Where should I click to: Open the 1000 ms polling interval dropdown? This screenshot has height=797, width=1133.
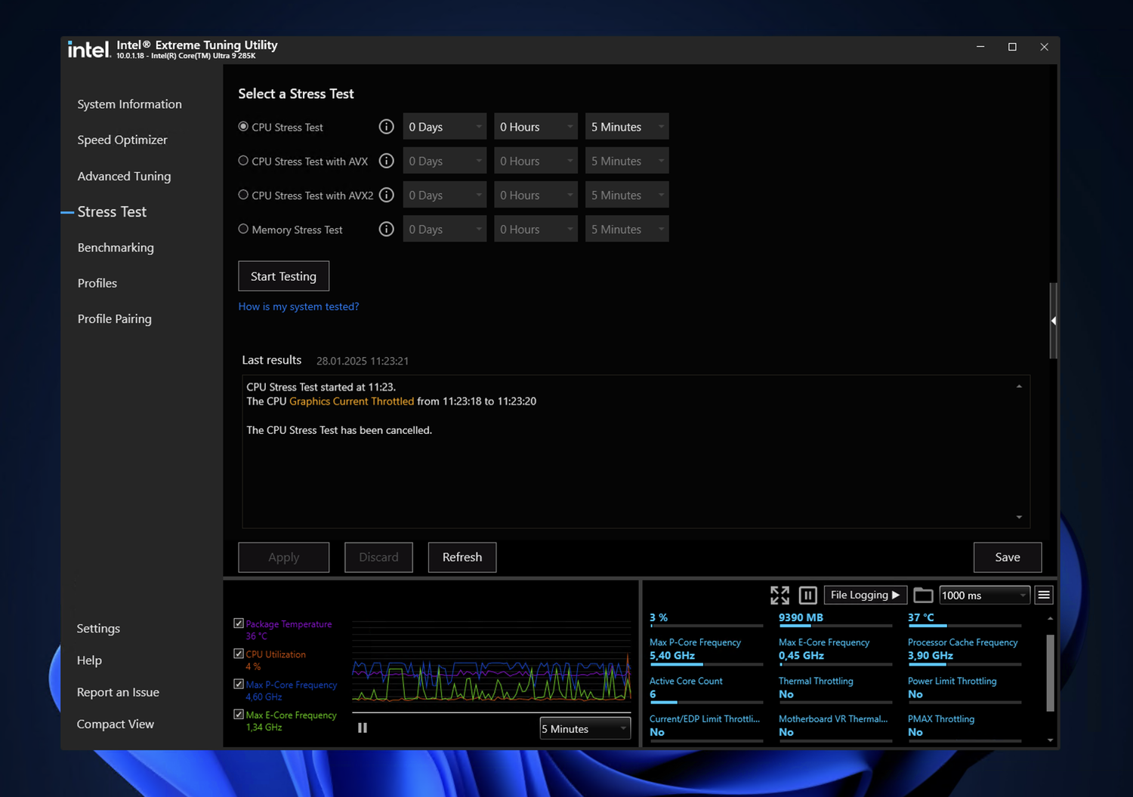point(984,595)
